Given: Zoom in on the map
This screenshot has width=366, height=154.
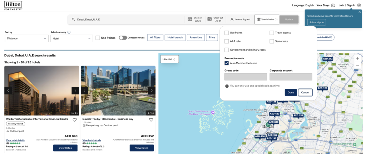Looking at the screenshot, I should (357, 58).
